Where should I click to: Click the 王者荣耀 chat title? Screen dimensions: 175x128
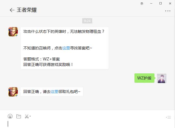27,10
